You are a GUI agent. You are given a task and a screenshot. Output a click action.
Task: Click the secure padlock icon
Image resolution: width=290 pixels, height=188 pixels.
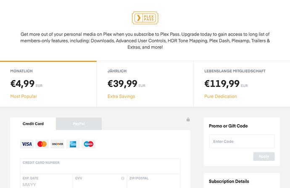click(x=188, y=120)
